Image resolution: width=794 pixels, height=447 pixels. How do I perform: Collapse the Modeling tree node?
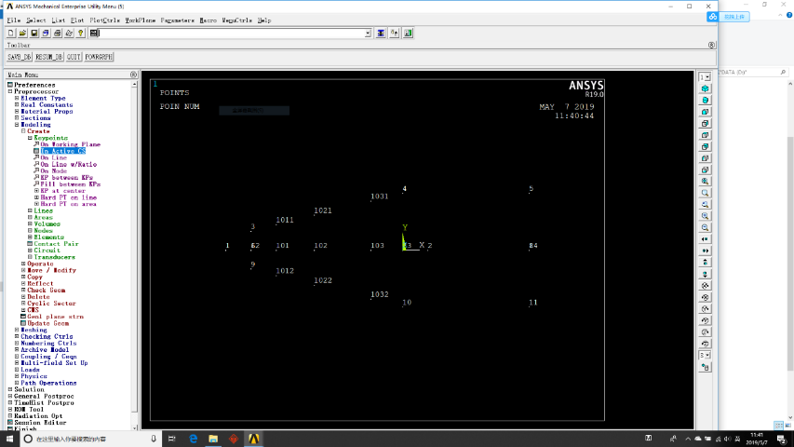coord(17,125)
